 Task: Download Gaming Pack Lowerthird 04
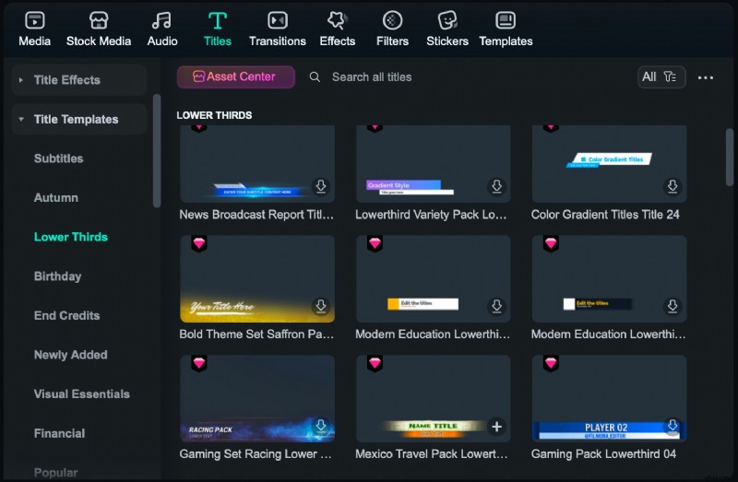(673, 426)
